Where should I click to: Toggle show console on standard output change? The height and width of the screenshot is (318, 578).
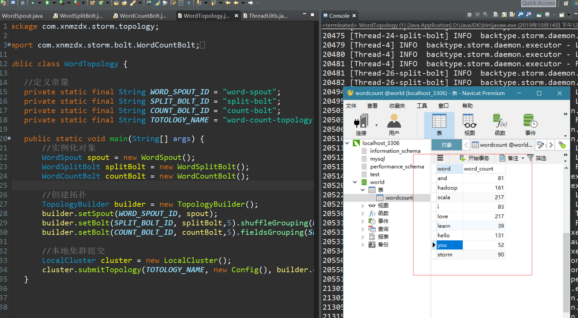point(520,15)
